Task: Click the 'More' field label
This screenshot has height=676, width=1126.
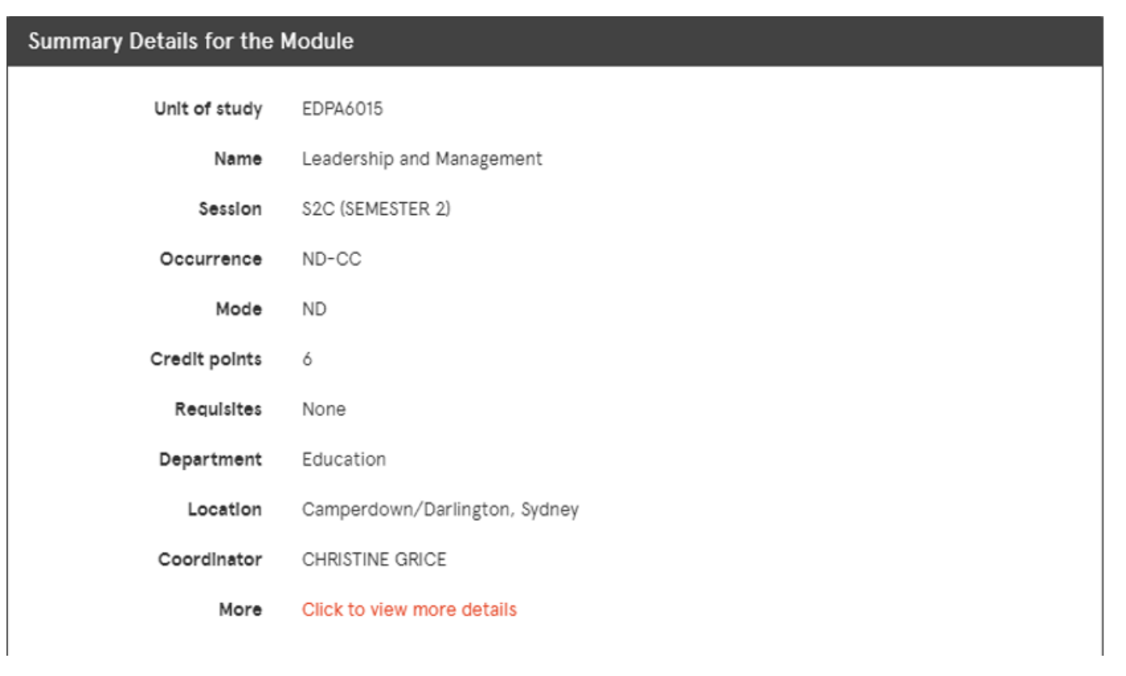Action: [240, 609]
